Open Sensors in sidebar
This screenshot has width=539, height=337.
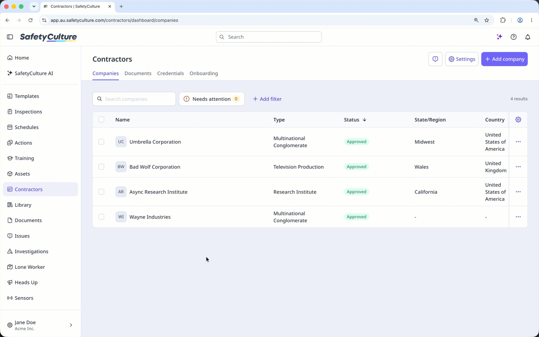[40, 298]
